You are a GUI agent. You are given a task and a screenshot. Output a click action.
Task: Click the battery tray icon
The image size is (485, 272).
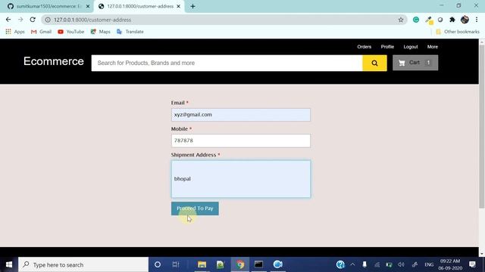coord(389,264)
